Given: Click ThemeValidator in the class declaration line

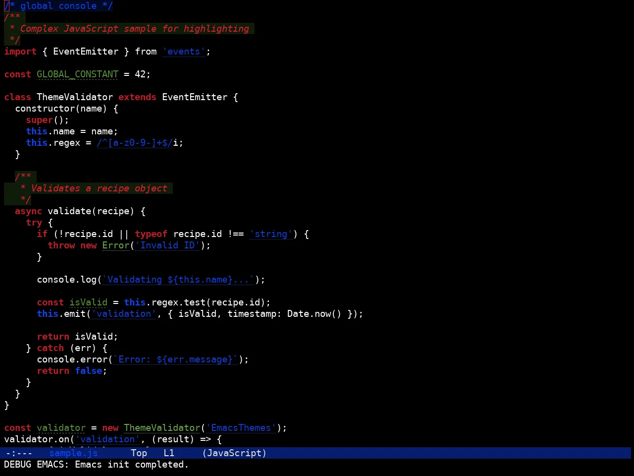Looking at the screenshot, I should pos(75,97).
